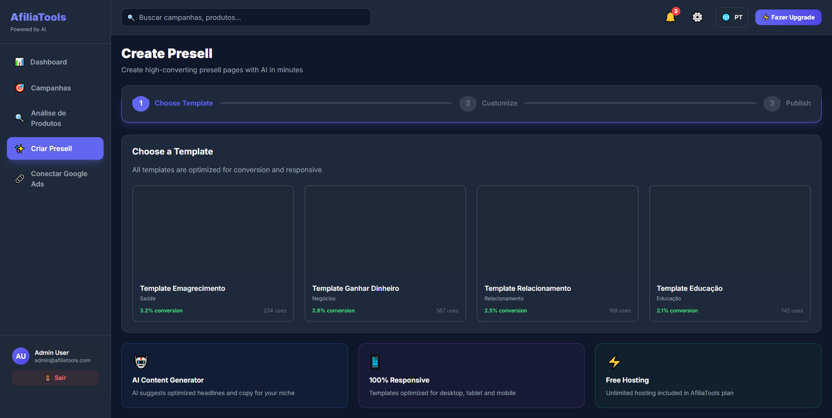This screenshot has width=832, height=418.
Task: Click the Sair logout button
Action: 55,377
